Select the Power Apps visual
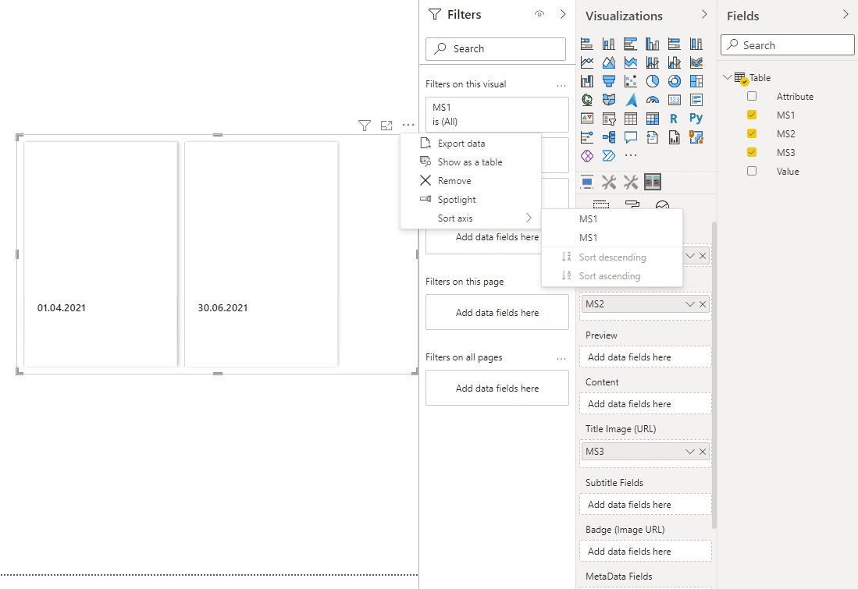 click(x=586, y=156)
